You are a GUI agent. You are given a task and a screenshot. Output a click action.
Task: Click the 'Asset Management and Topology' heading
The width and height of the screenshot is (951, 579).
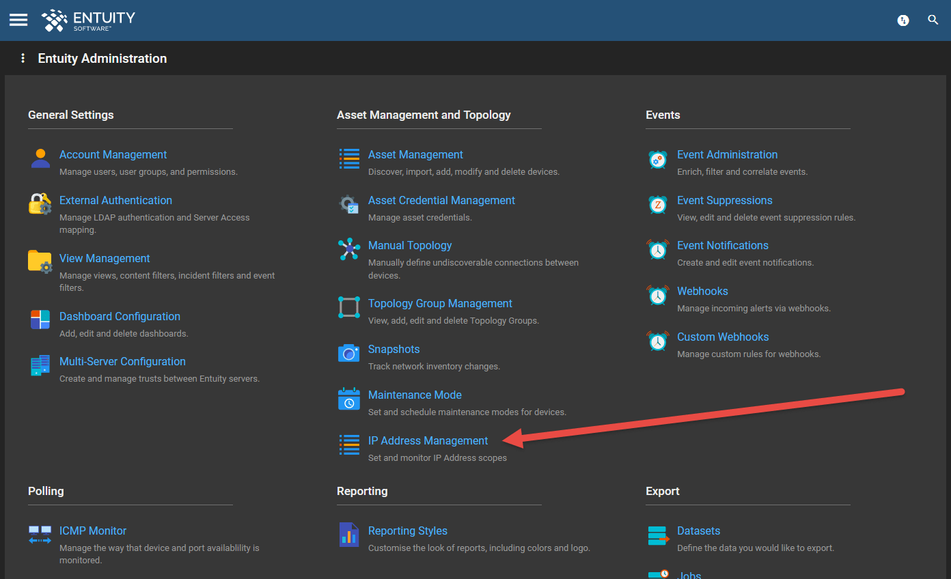424,115
